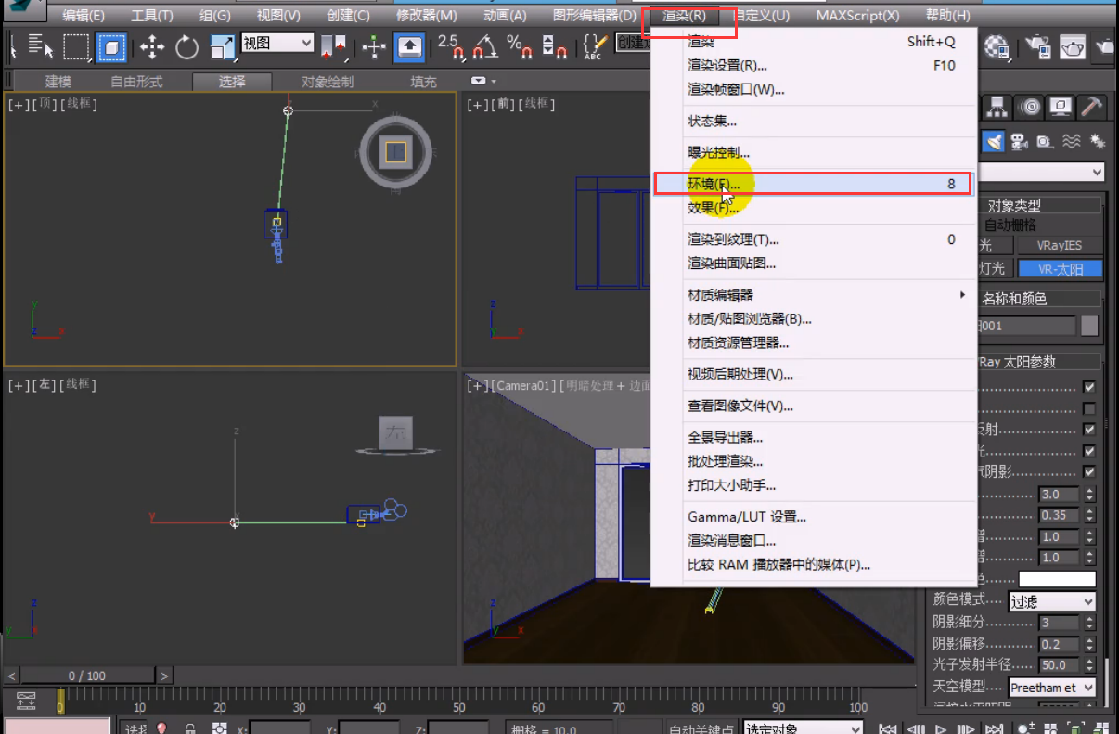Toggle the first VRay sun parameter checkbox

(x=1089, y=387)
